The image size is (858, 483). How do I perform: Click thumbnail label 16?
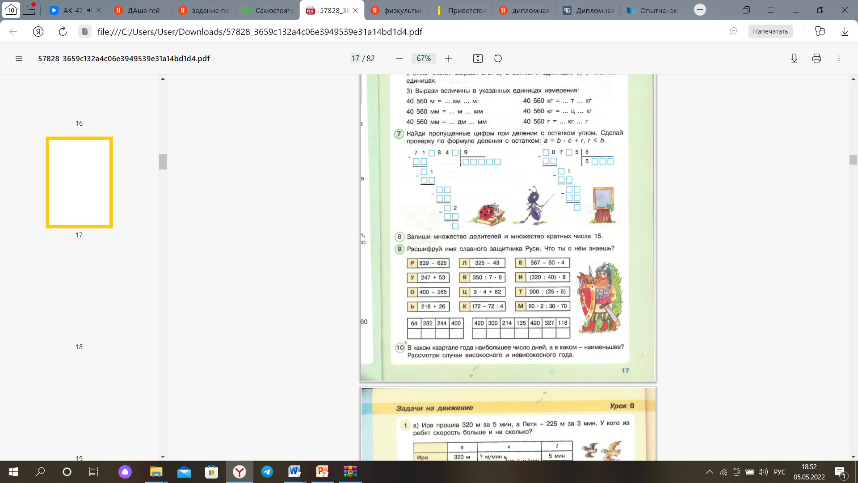[79, 123]
